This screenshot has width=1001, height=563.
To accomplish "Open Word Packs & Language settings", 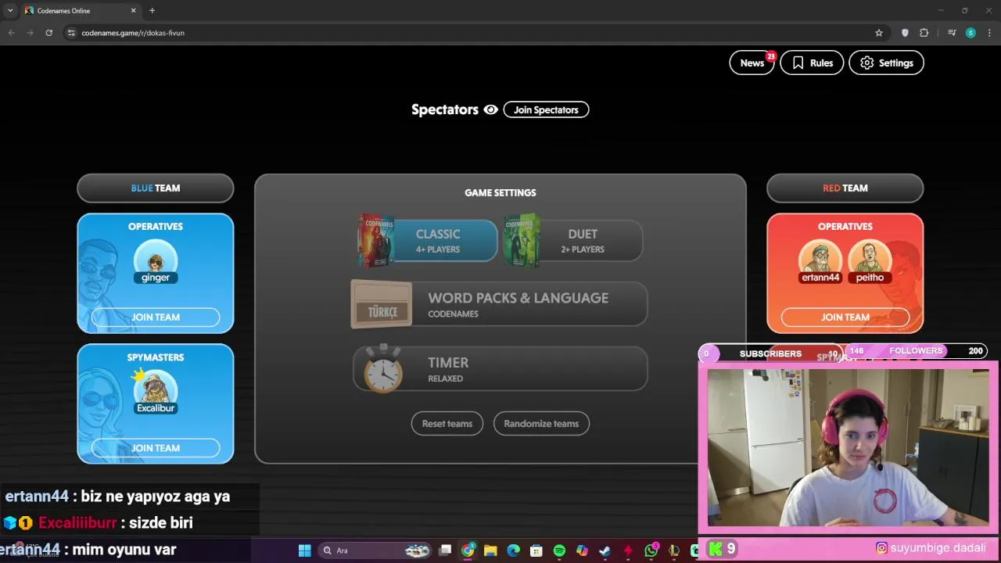I will (499, 304).
